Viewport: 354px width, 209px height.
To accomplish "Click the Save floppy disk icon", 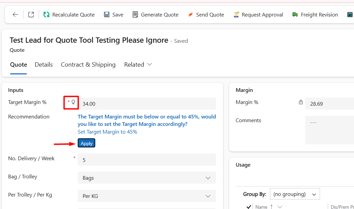I will pos(107,15).
